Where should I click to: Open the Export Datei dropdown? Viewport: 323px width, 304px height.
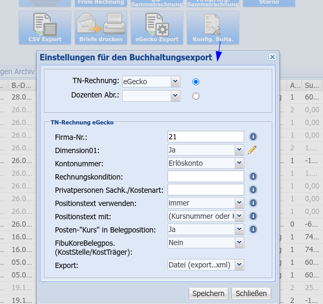(x=205, y=264)
